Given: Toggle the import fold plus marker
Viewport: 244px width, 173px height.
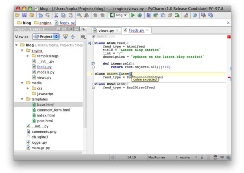Looking at the screenshot, I should click(x=94, y=37).
